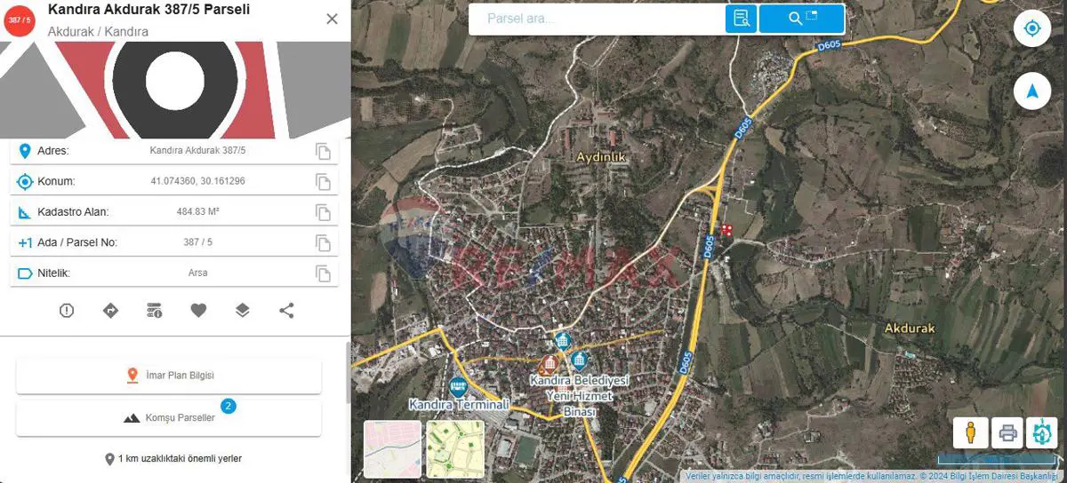
Task: Select the Kandıra Terminali bus marker
Action: click(x=458, y=386)
